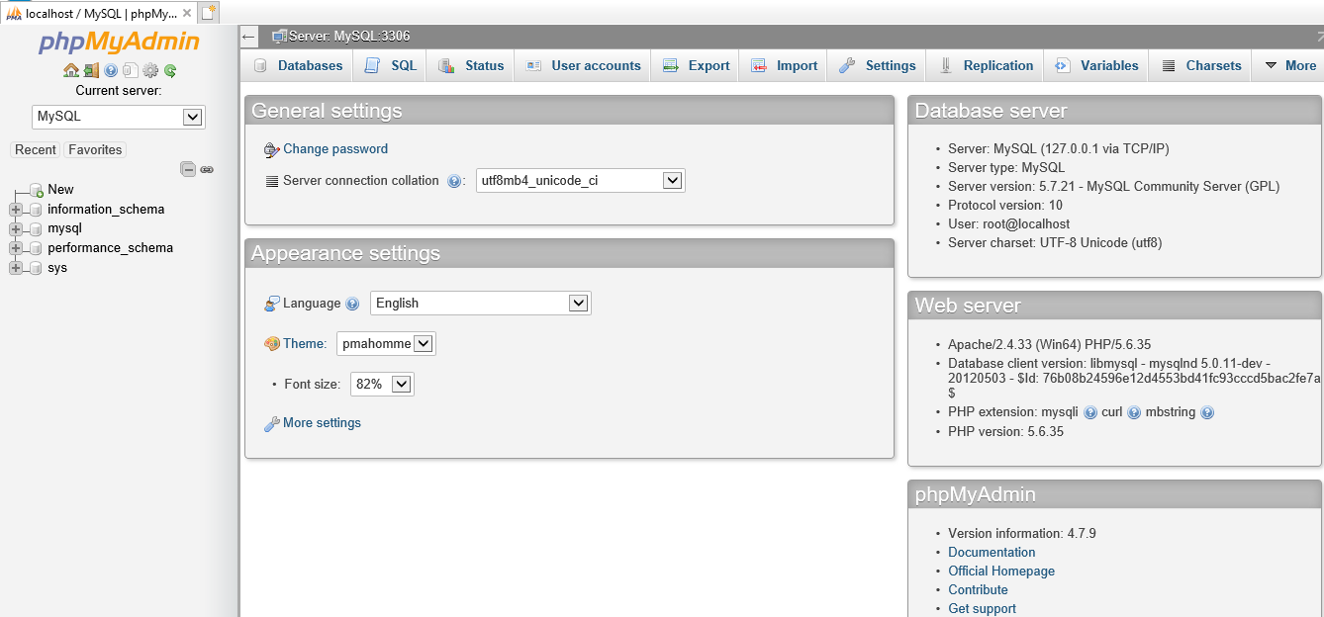The height and width of the screenshot is (617, 1324).
Task: Expand the mysql database tree node
Action: 15,228
